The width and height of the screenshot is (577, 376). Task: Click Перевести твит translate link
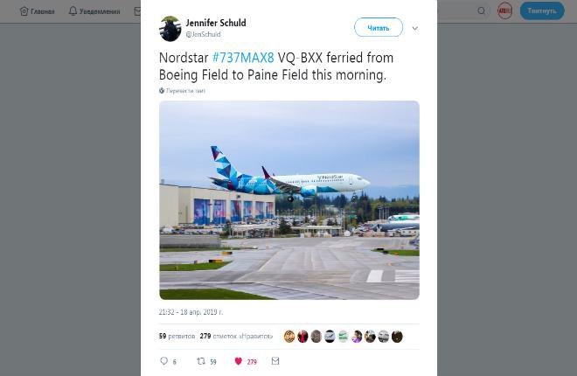click(x=183, y=91)
